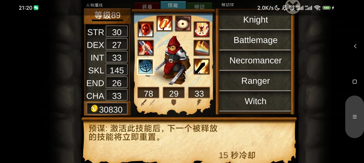The width and height of the screenshot is (364, 163).
Task: Close the character panel with X button
Action: click(293, 6)
